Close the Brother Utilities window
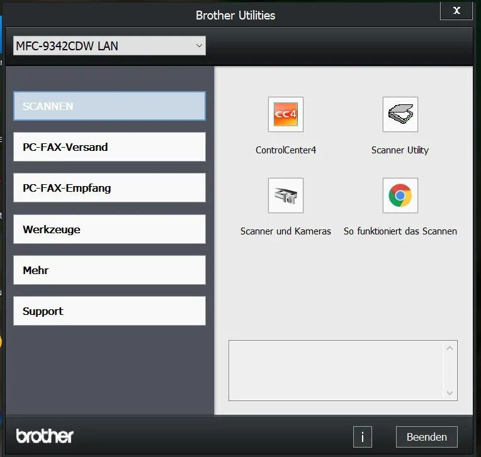This screenshot has height=457, width=481. point(456,11)
